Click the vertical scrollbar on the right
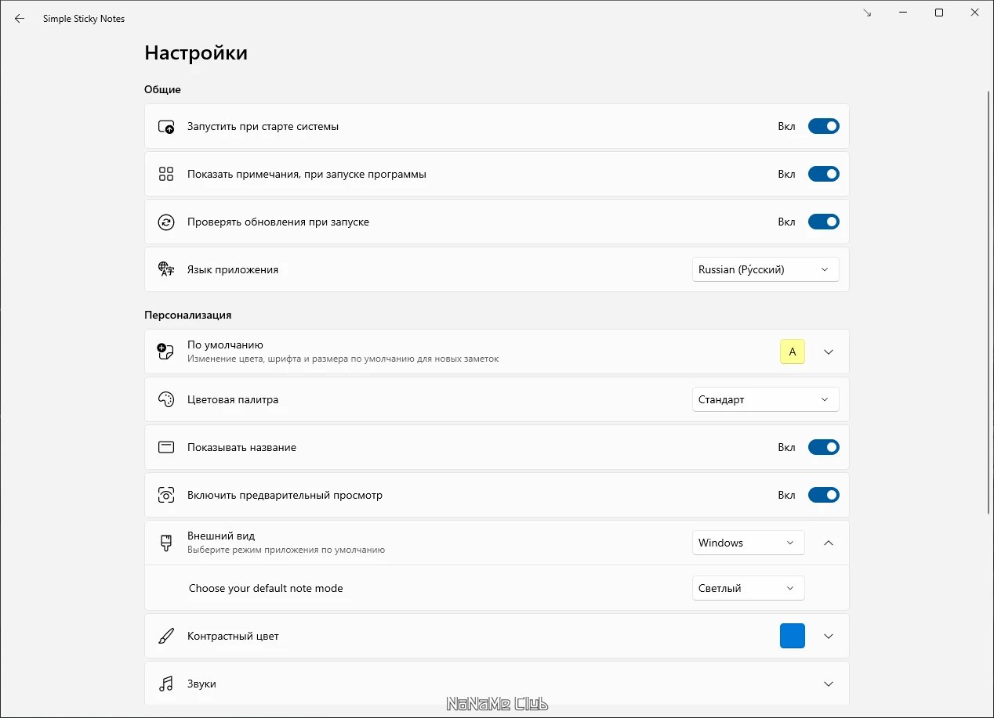Viewport: 994px width, 718px height. click(x=989, y=313)
